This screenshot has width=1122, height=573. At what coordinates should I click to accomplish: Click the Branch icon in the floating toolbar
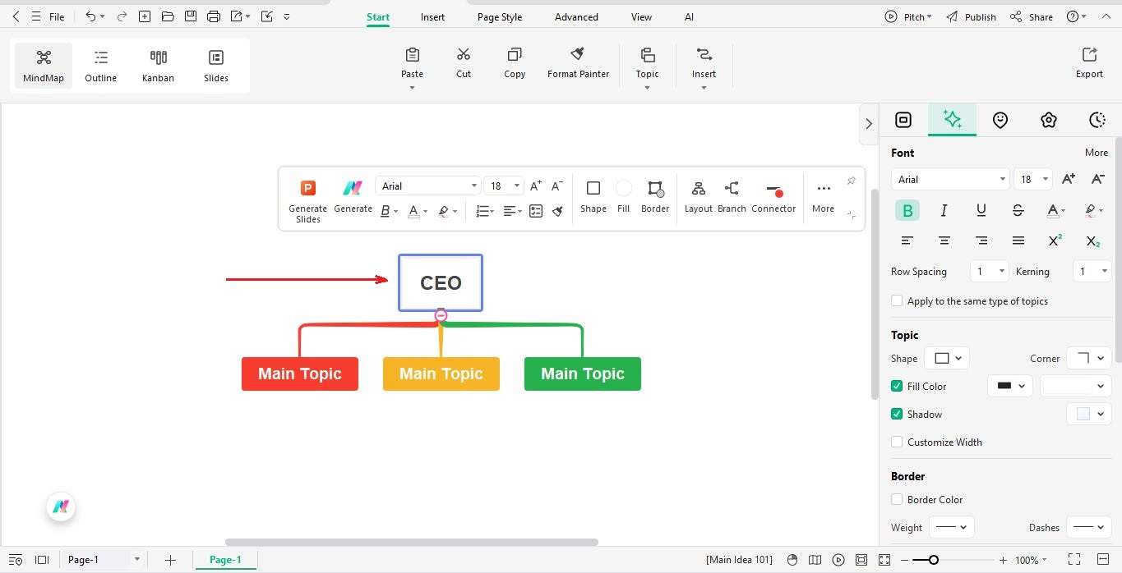pos(731,195)
